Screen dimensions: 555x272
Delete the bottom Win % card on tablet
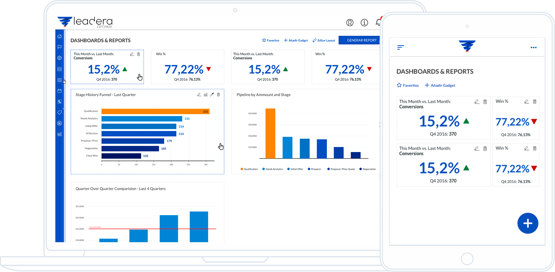[x=535, y=148]
